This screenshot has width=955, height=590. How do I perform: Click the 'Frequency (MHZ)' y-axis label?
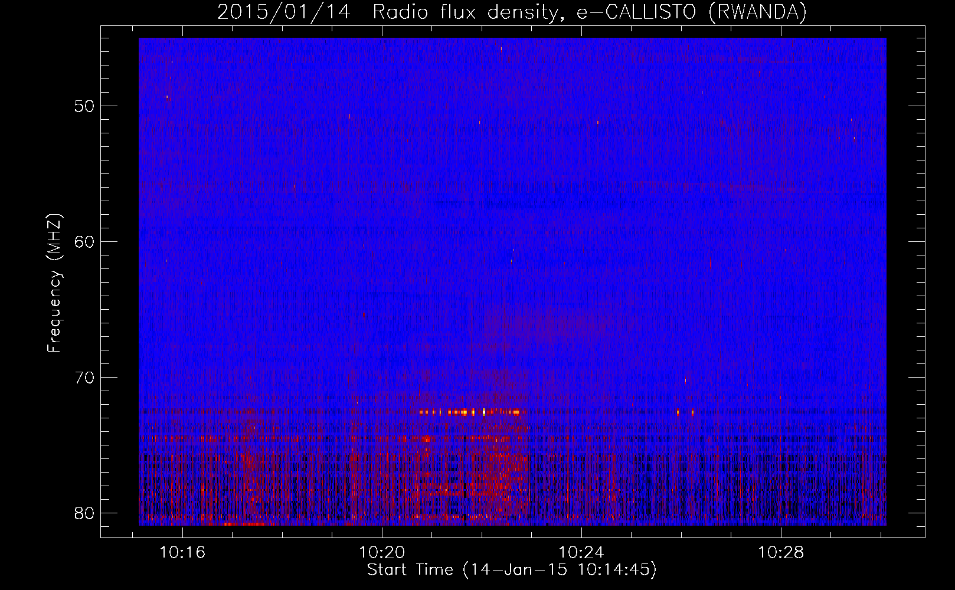pos(54,283)
